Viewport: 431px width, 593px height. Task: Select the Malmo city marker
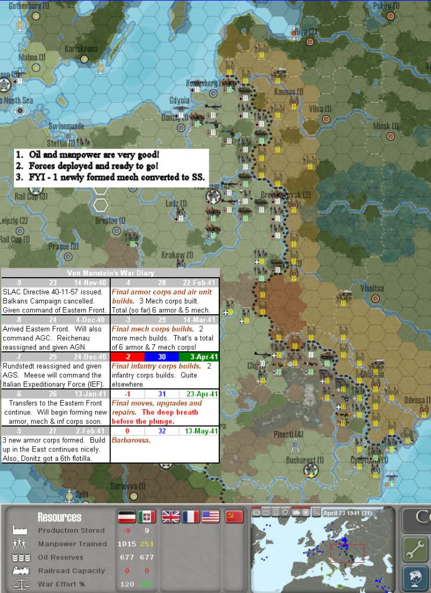[36, 68]
